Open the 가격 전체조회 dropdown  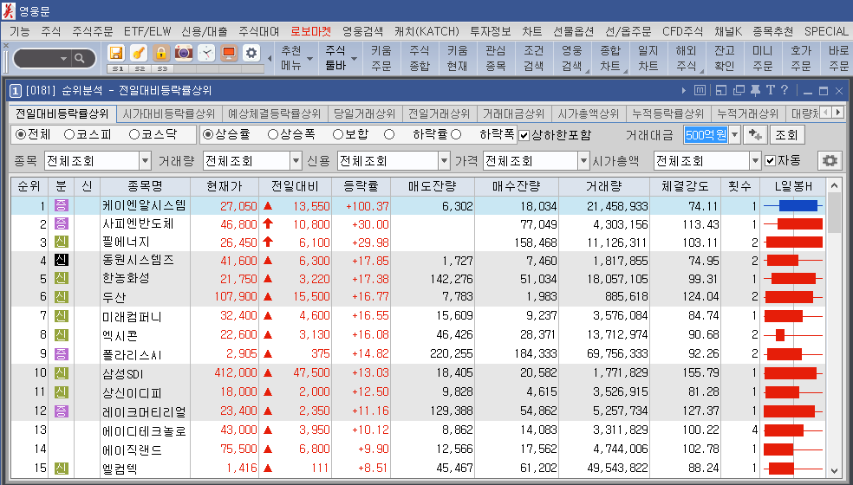(x=583, y=161)
